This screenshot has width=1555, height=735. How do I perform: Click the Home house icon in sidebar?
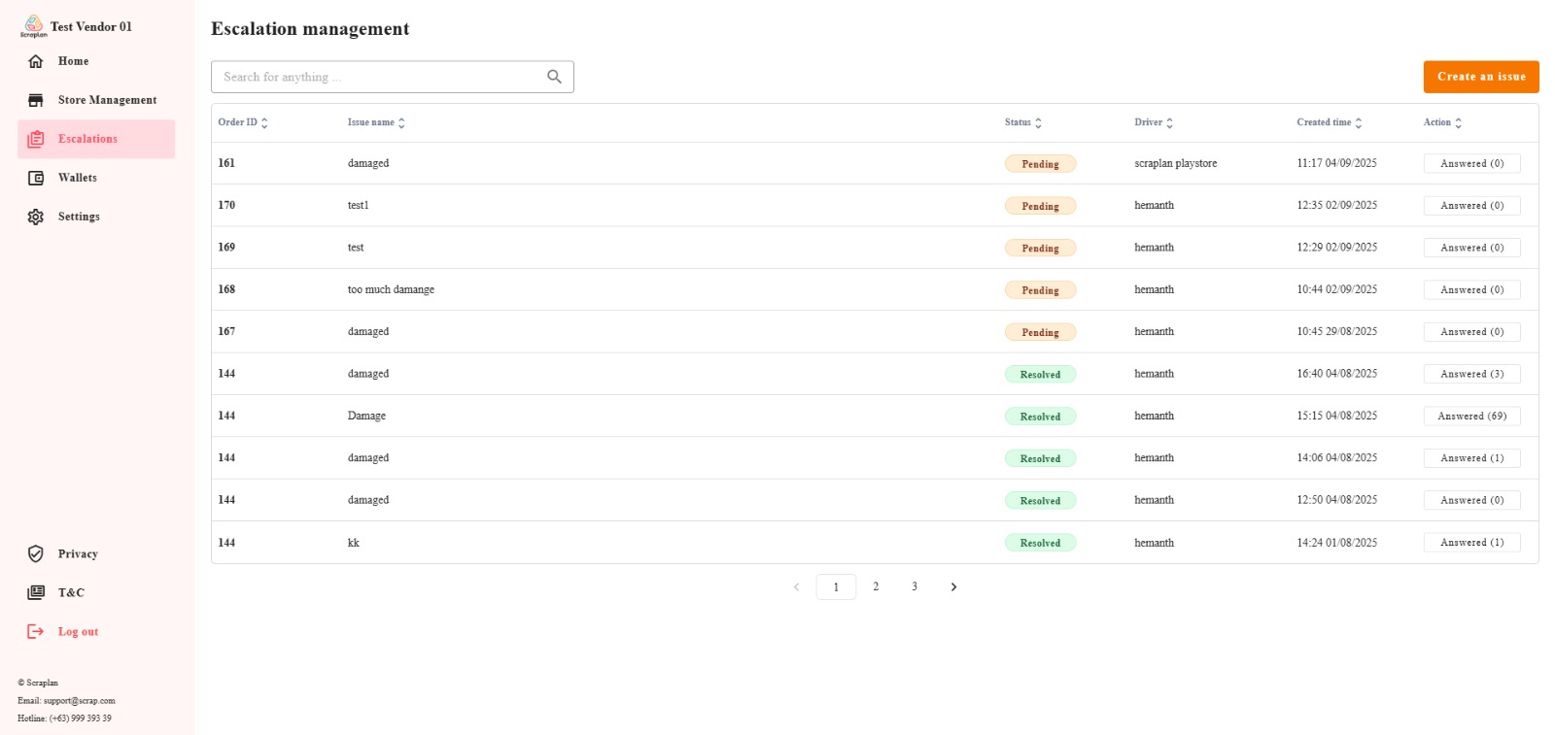coord(36,61)
